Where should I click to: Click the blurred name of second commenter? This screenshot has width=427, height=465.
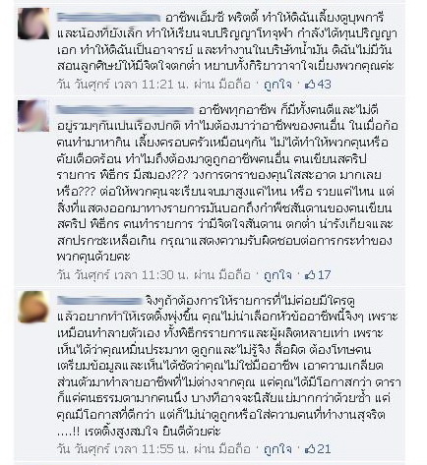pos(125,109)
